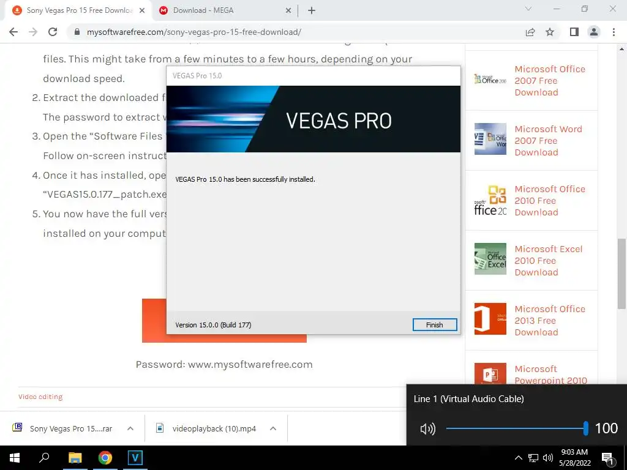Viewport: 627px width, 470px height.
Task: Click the Excel 2010 thumbnail image
Action: coord(490,259)
